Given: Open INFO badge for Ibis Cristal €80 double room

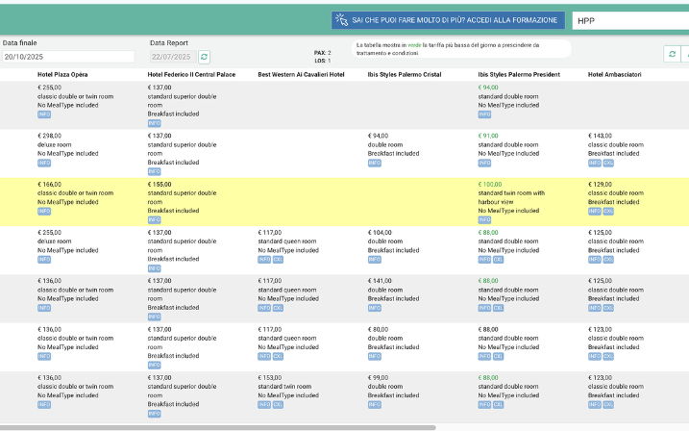Looking at the screenshot, I should 374,355.
